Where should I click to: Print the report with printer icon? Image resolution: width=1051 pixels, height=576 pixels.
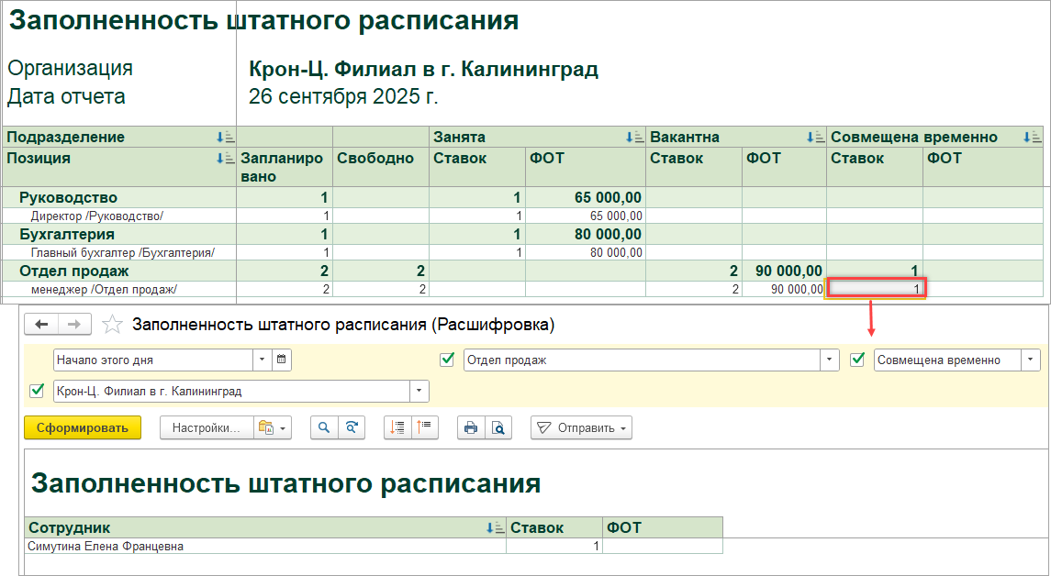471,427
